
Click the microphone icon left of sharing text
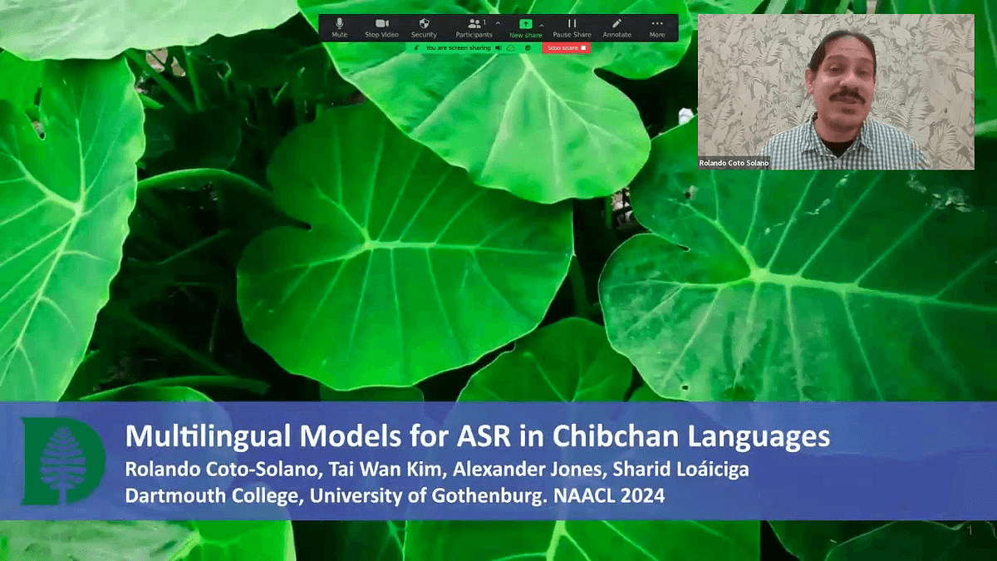(x=415, y=48)
